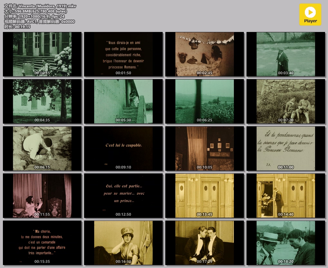Select the tuxedo men thumbnail at 00:17:25
The height and width of the screenshot is (268, 328).
tap(205, 243)
